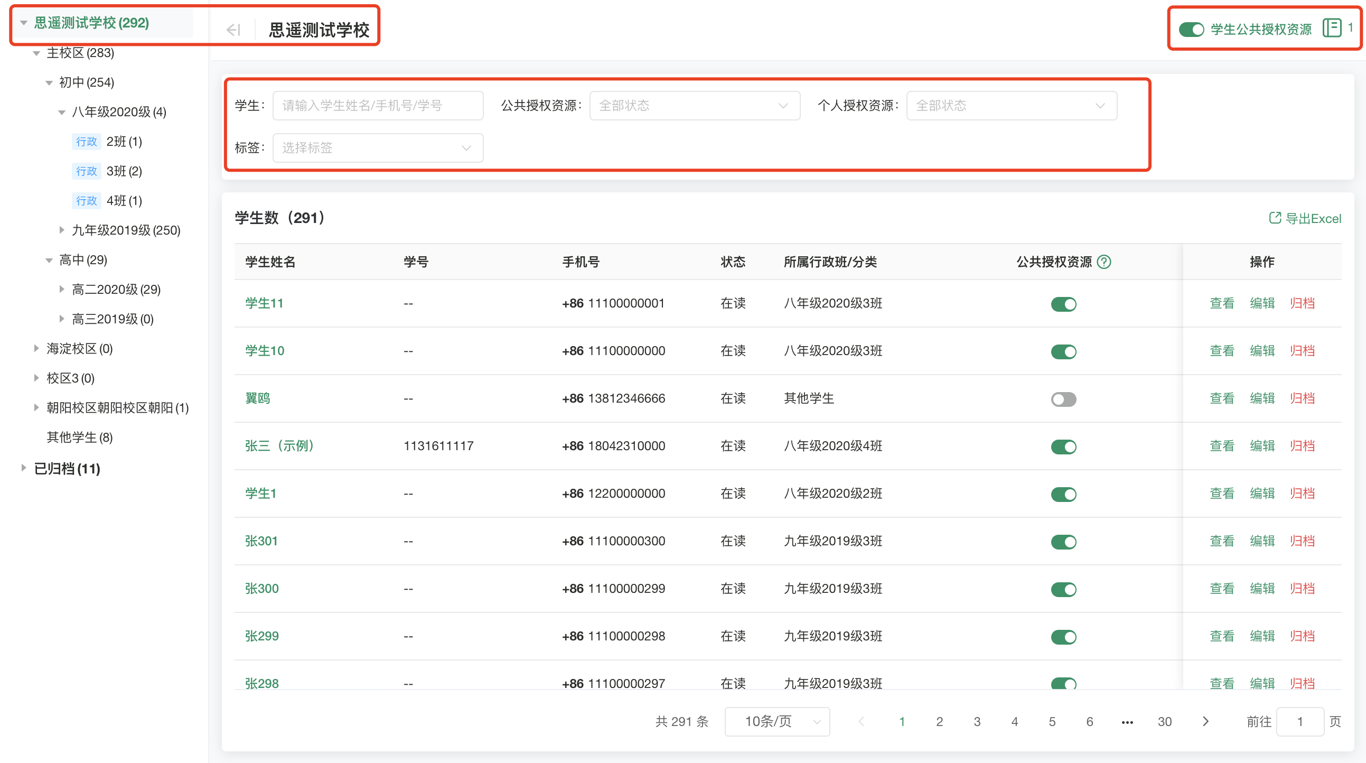Go to page 6 of student list
1366x763 pixels.
tap(1090, 722)
